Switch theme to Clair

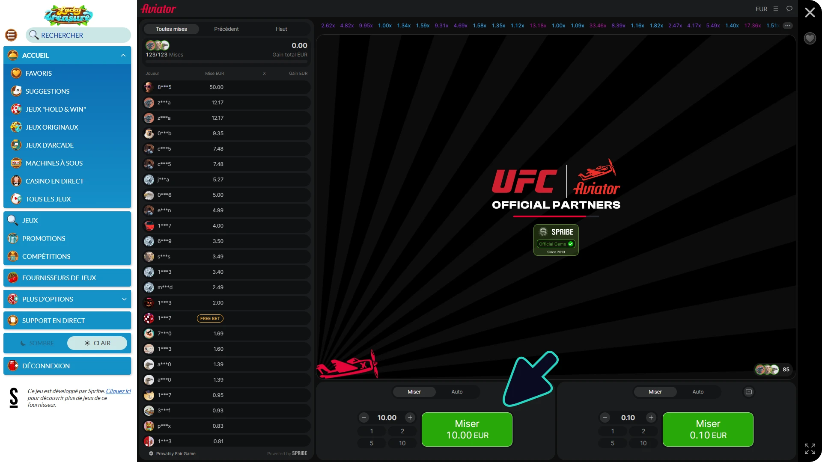[97, 343]
